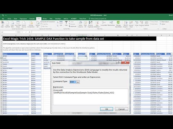
Task: Click OK in the Edit DAX dialog
Action: 107,109
